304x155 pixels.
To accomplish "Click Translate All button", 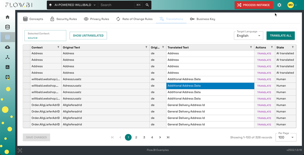I will 281,35.
